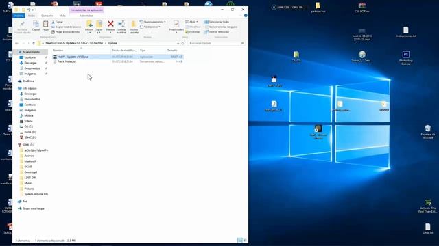Open the Archivo menu
Screen dimensions: 439x246
click(19, 16)
